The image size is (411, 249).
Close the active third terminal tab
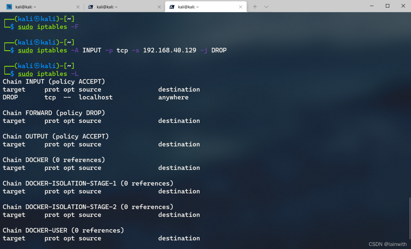[241, 7]
